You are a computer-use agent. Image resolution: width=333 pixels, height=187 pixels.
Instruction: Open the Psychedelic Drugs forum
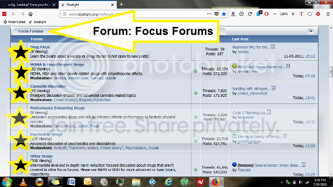[x=46, y=134]
